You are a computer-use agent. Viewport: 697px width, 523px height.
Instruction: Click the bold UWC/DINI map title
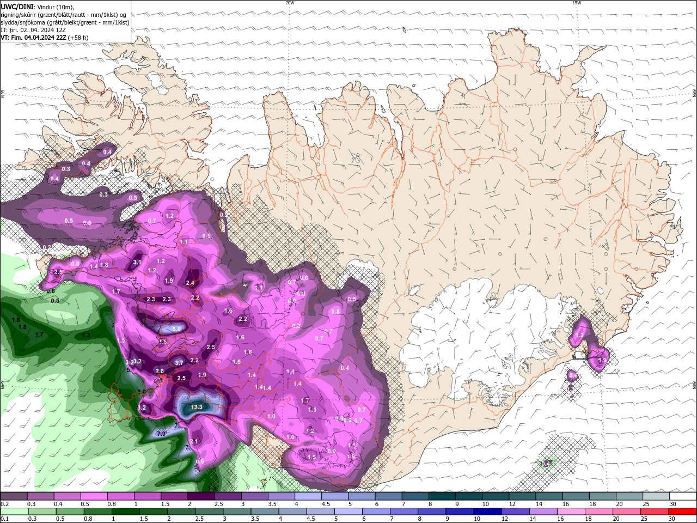(x=17, y=6)
